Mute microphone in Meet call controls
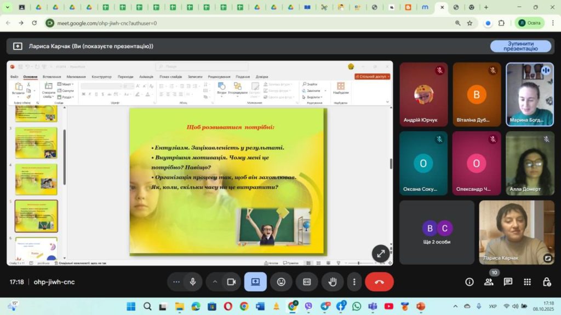Viewport: 561px width, 315px height. 192,282
